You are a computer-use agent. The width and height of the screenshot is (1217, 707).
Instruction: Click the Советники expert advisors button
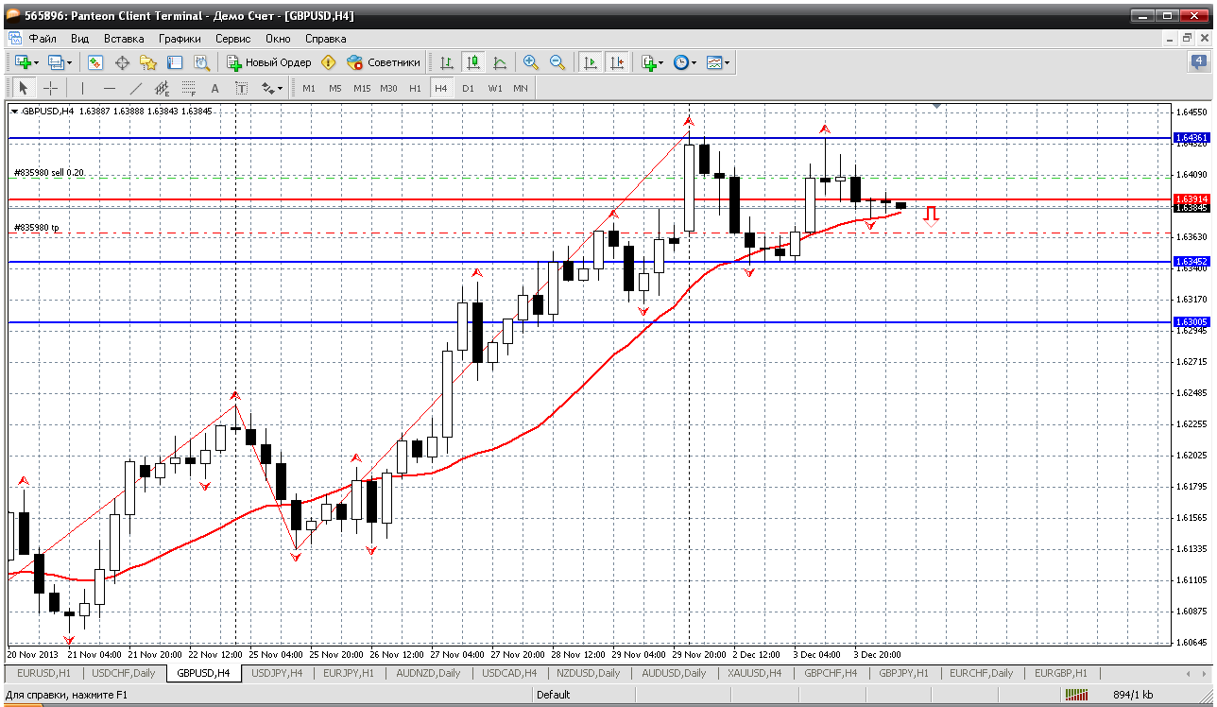pos(384,62)
